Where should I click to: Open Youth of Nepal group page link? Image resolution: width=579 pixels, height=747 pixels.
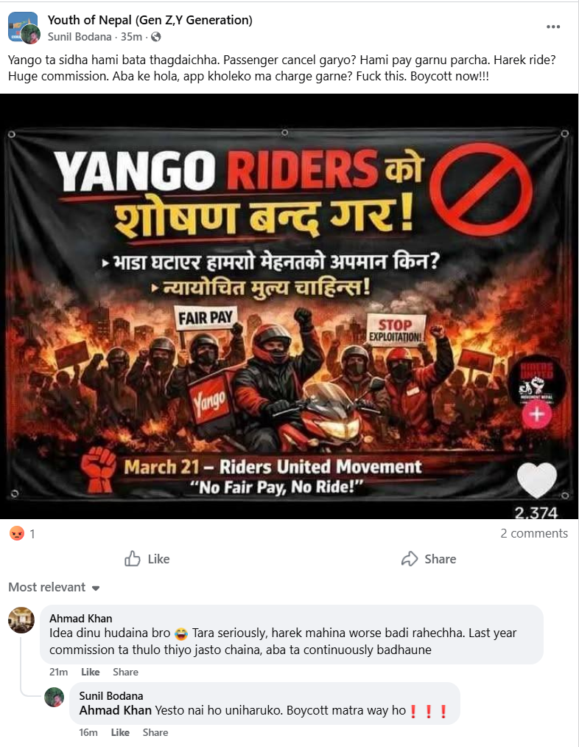coord(150,20)
